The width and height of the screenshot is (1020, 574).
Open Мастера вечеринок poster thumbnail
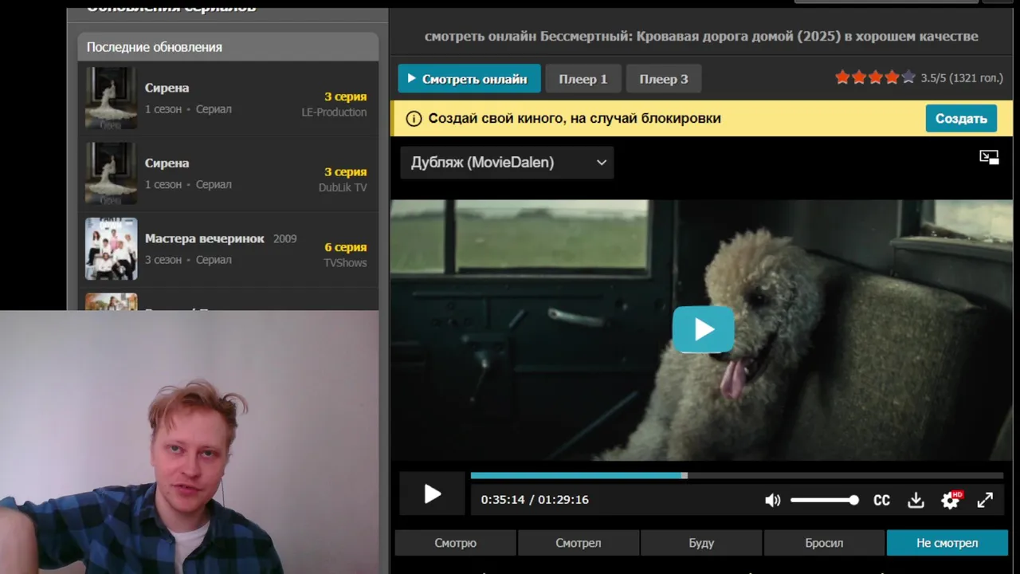111,249
